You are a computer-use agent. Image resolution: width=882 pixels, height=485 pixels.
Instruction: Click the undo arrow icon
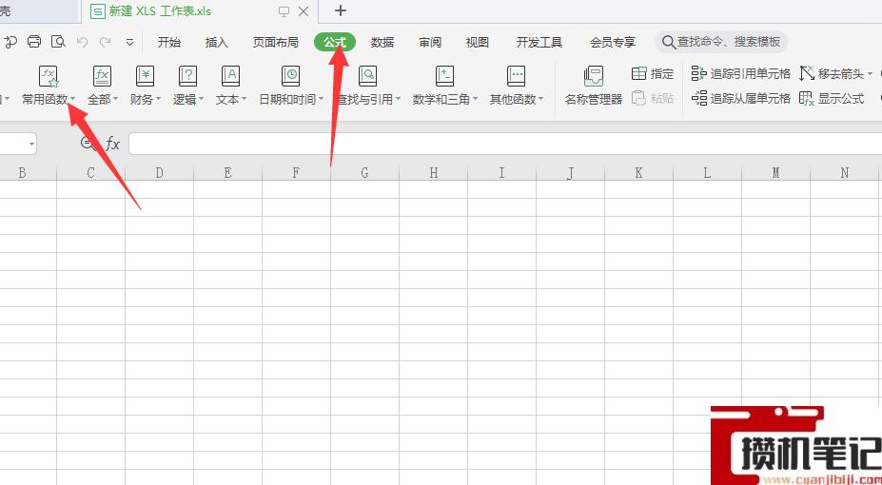(82, 42)
